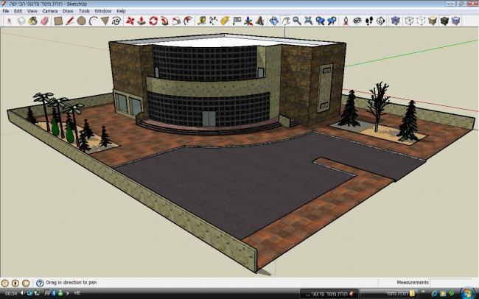This screenshot has width=479, height=299.
Task: Open the Window menu
Action: (x=103, y=12)
